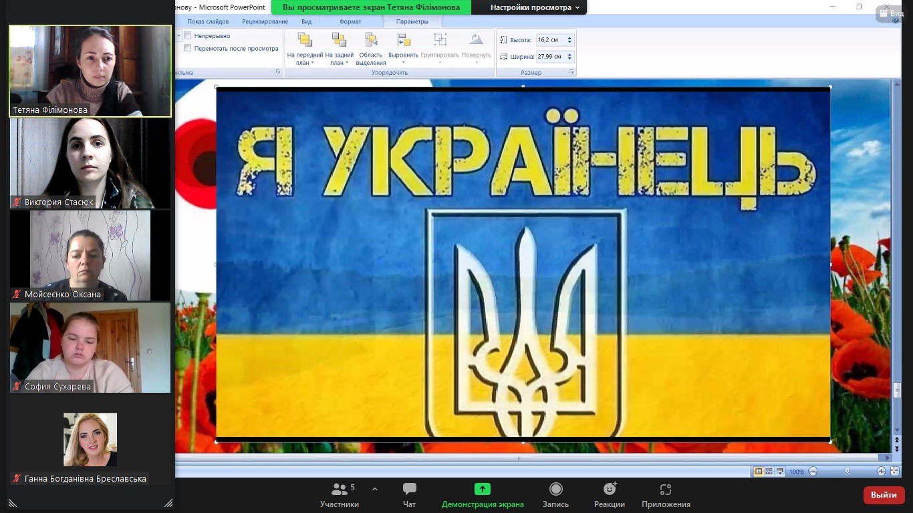Open the Реакции reactions menu

coord(609,495)
